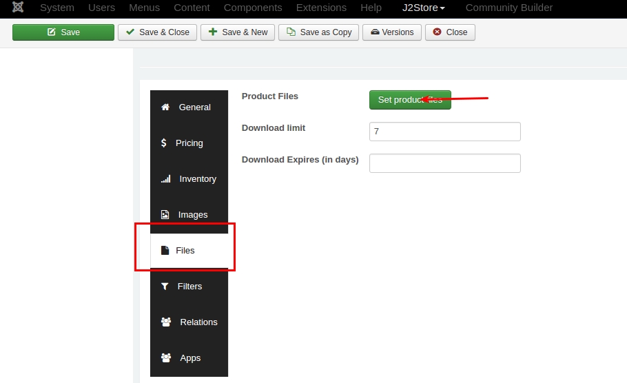The height and width of the screenshot is (383, 627).
Task: Expand the J2Store dropdown menu
Action: click(423, 8)
